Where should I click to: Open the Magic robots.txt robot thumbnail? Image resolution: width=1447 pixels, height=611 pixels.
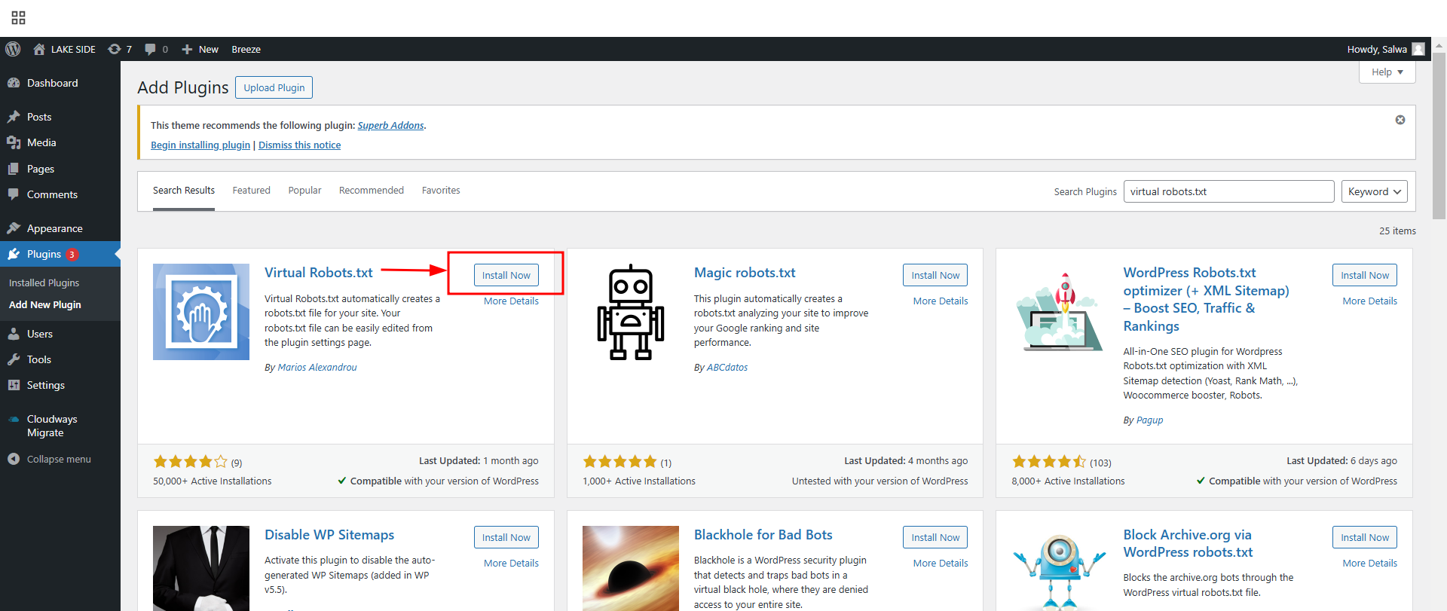(631, 312)
